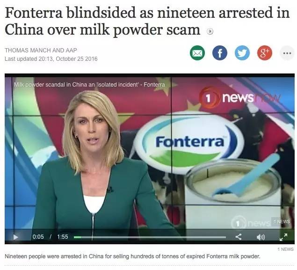Click author name Thomas Manch and AAP
Image resolution: width=297 pixels, height=270 pixels.
tap(41, 50)
